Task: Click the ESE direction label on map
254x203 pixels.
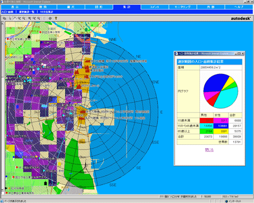Action: point(156,142)
